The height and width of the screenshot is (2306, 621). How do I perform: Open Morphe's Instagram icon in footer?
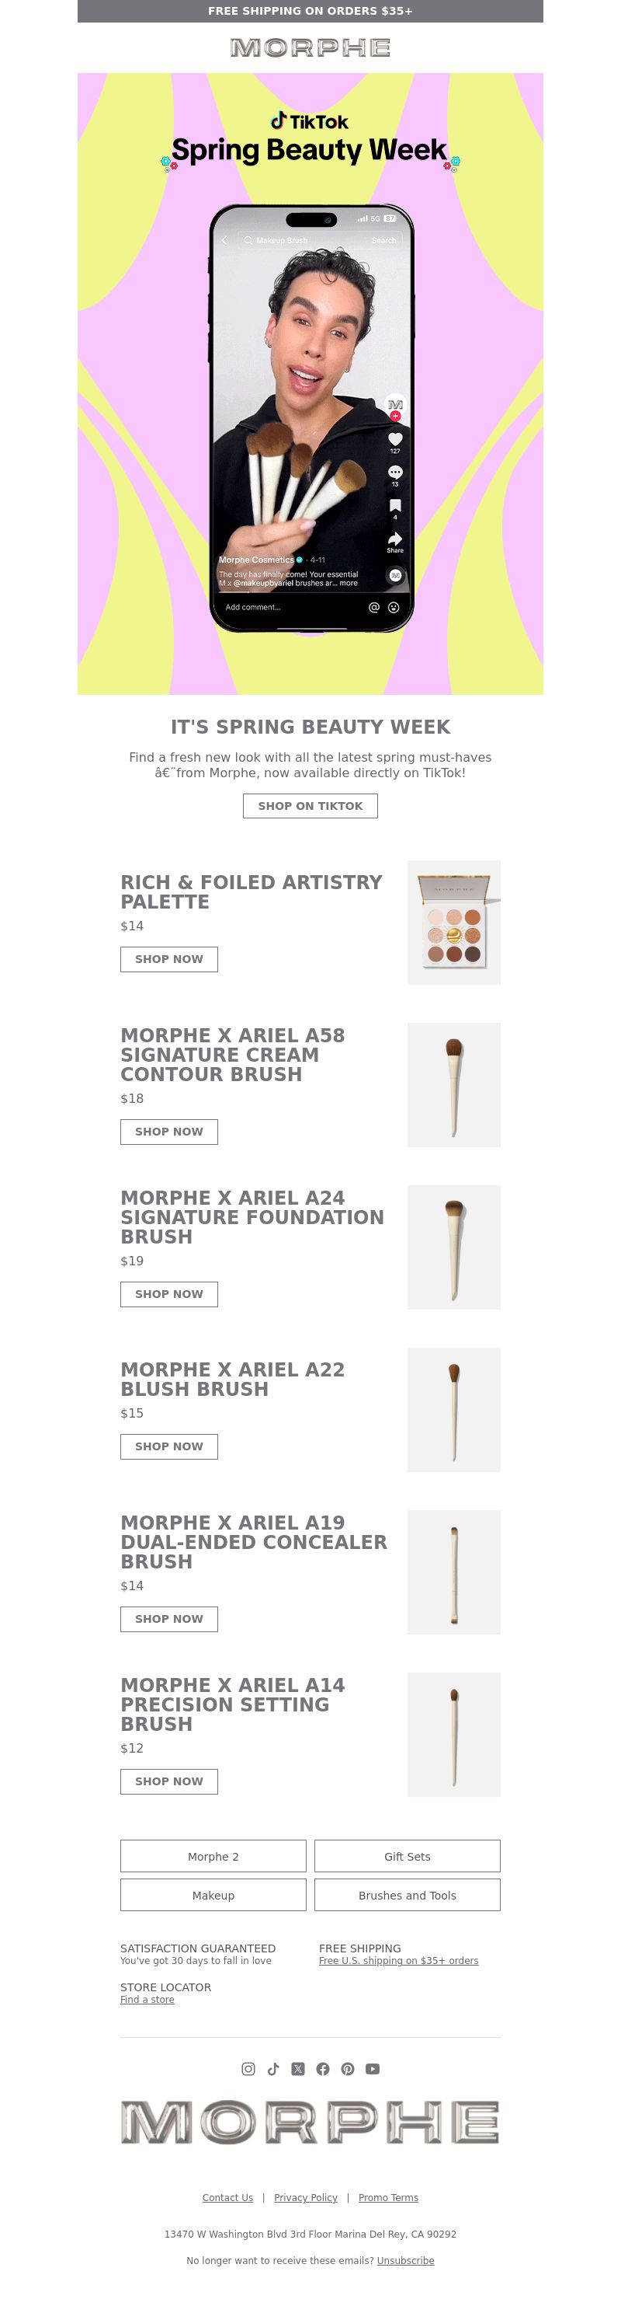[248, 2069]
